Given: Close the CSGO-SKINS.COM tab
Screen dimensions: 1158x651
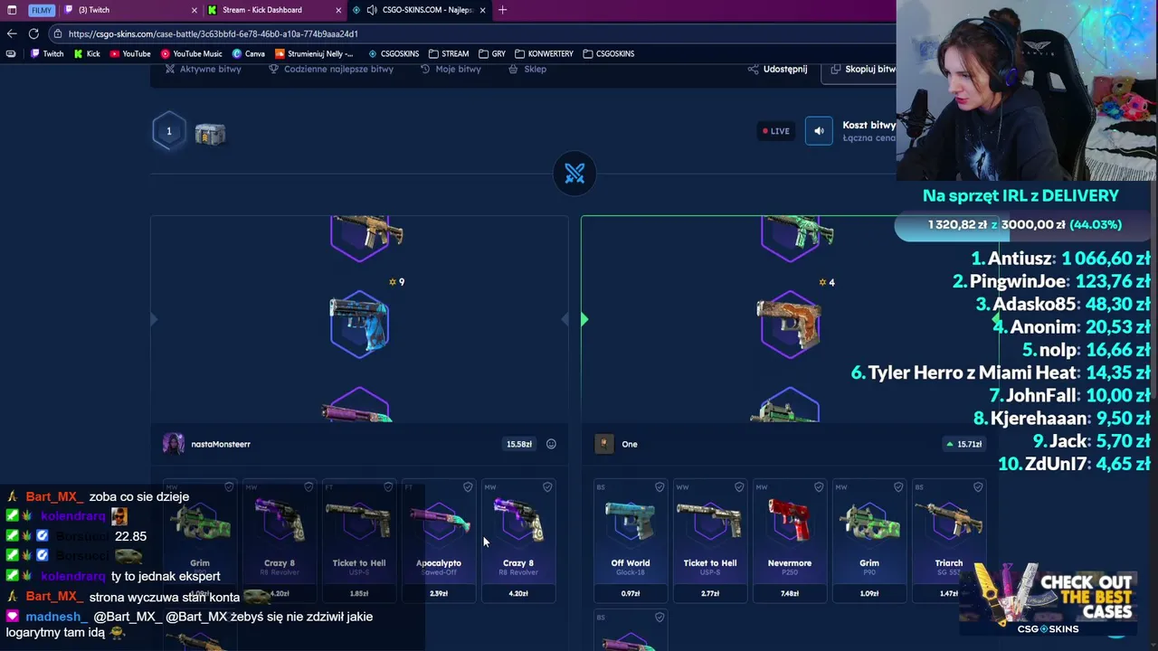Looking at the screenshot, I should point(482,10).
